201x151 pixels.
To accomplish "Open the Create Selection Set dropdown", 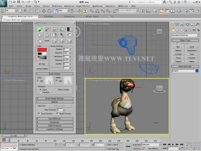I will pyautogui.click(x=128, y=10).
